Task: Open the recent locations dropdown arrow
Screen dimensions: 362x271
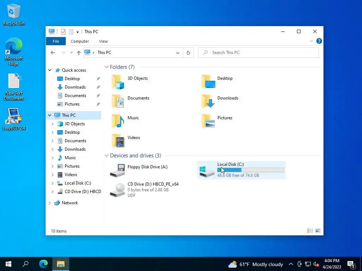Action: click(x=71, y=53)
